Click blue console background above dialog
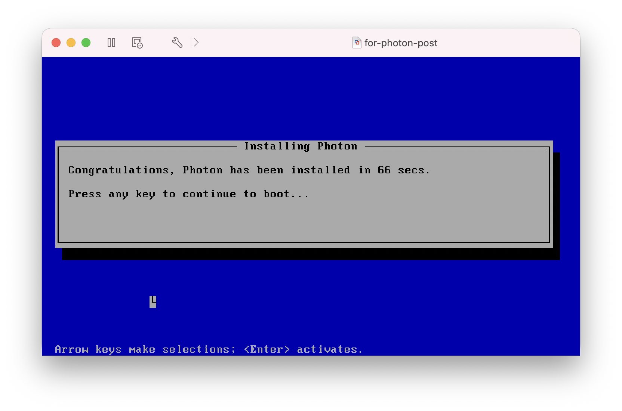Screen dimensions: 622x411 310,97
